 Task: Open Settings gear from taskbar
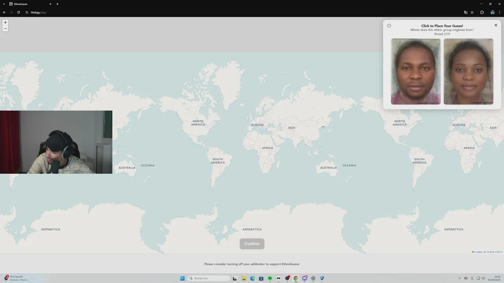click(x=313, y=278)
